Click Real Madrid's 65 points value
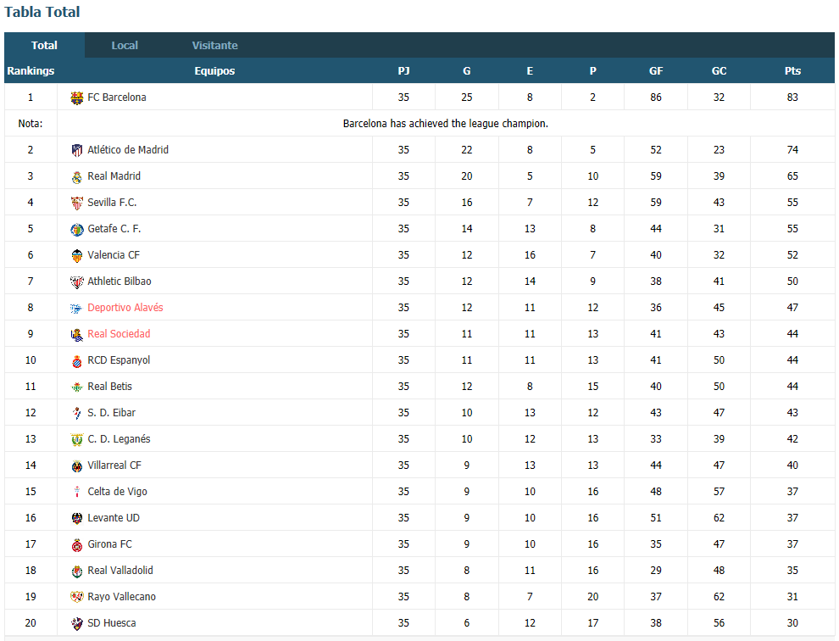The width and height of the screenshot is (839, 641). [792, 176]
